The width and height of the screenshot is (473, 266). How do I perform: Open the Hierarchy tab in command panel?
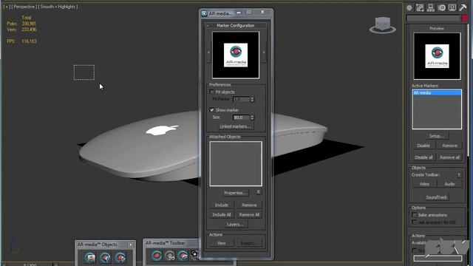431,8
